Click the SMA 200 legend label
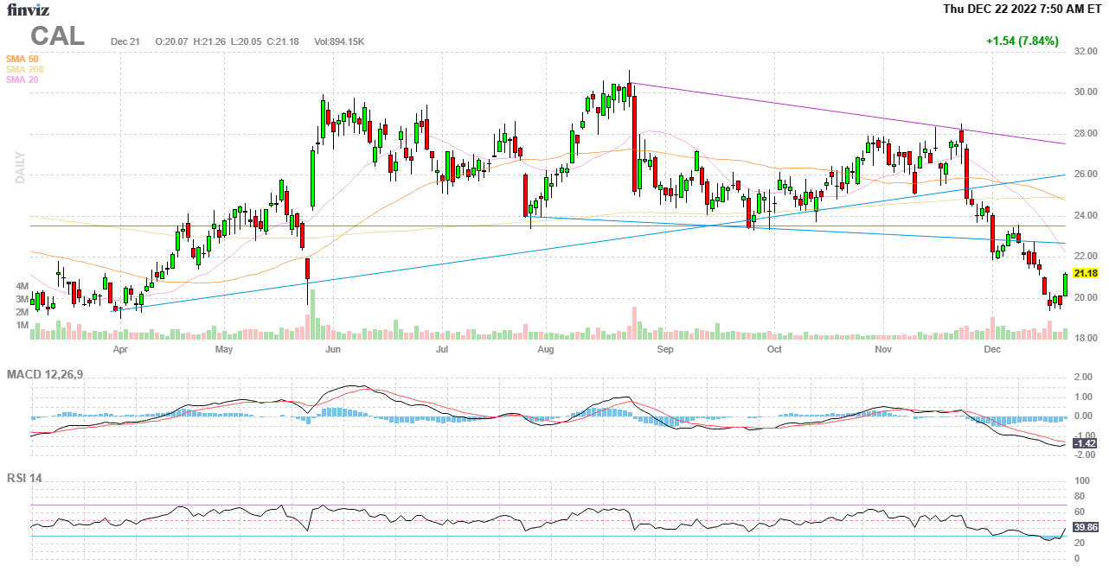Viewport: 1109px width, 572px height. [x=25, y=69]
